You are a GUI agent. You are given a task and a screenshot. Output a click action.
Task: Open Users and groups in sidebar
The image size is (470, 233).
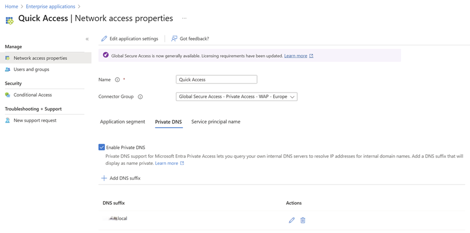point(31,70)
